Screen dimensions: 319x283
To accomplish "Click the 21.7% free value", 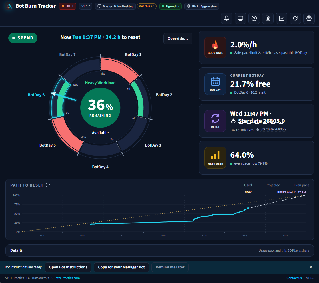I will pyautogui.click(x=250, y=84).
